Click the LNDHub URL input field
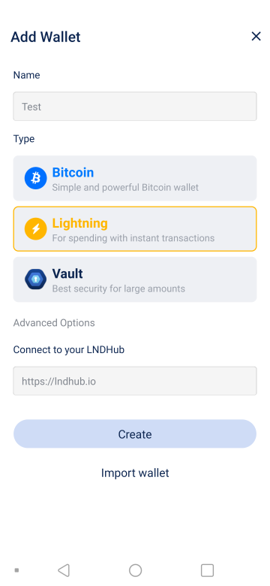This screenshot has width=270, height=586. [x=135, y=381]
